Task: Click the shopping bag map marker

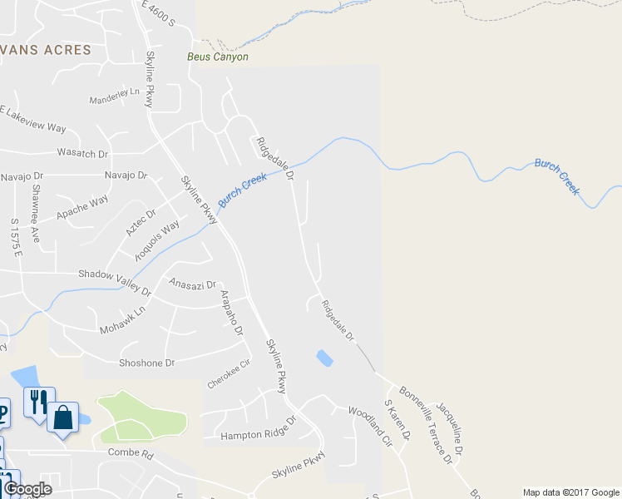Action: [62, 420]
